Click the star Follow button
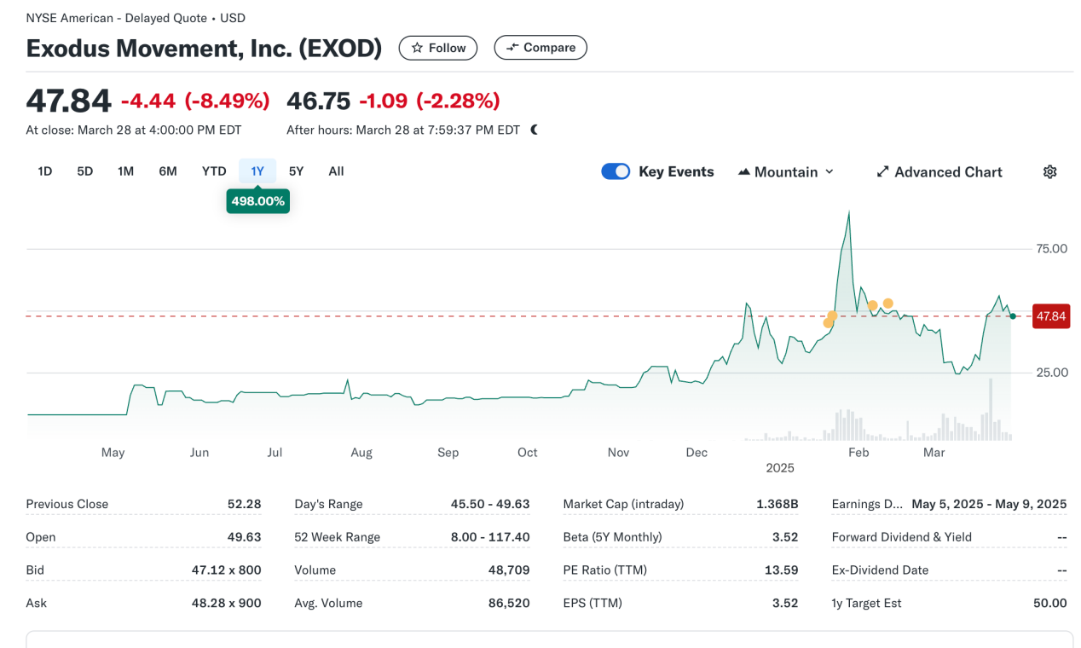 [x=438, y=48]
